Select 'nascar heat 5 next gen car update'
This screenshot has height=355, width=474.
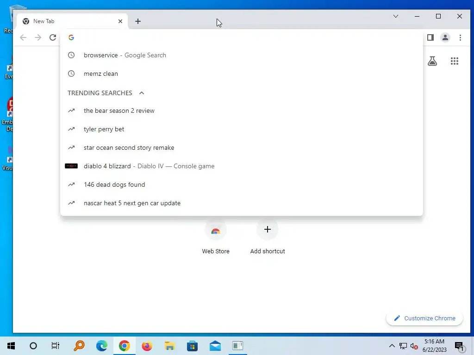pos(242,203)
